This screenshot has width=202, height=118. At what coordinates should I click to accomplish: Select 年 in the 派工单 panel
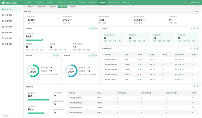tap(198, 29)
